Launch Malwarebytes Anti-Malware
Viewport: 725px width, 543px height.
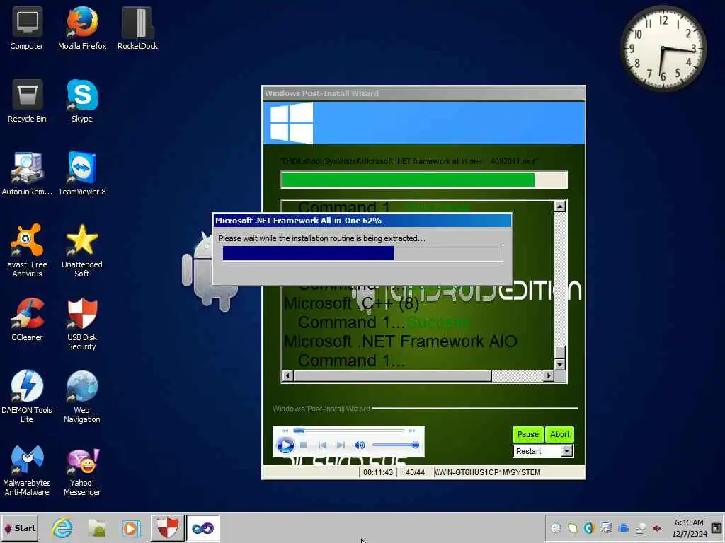tap(27, 469)
